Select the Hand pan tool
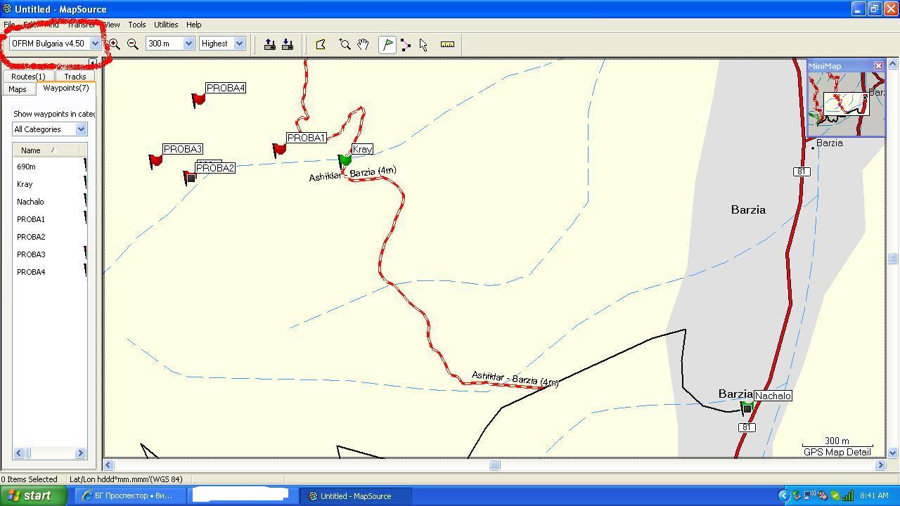The height and width of the screenshot is (506, 900). (x=363, y=44)
